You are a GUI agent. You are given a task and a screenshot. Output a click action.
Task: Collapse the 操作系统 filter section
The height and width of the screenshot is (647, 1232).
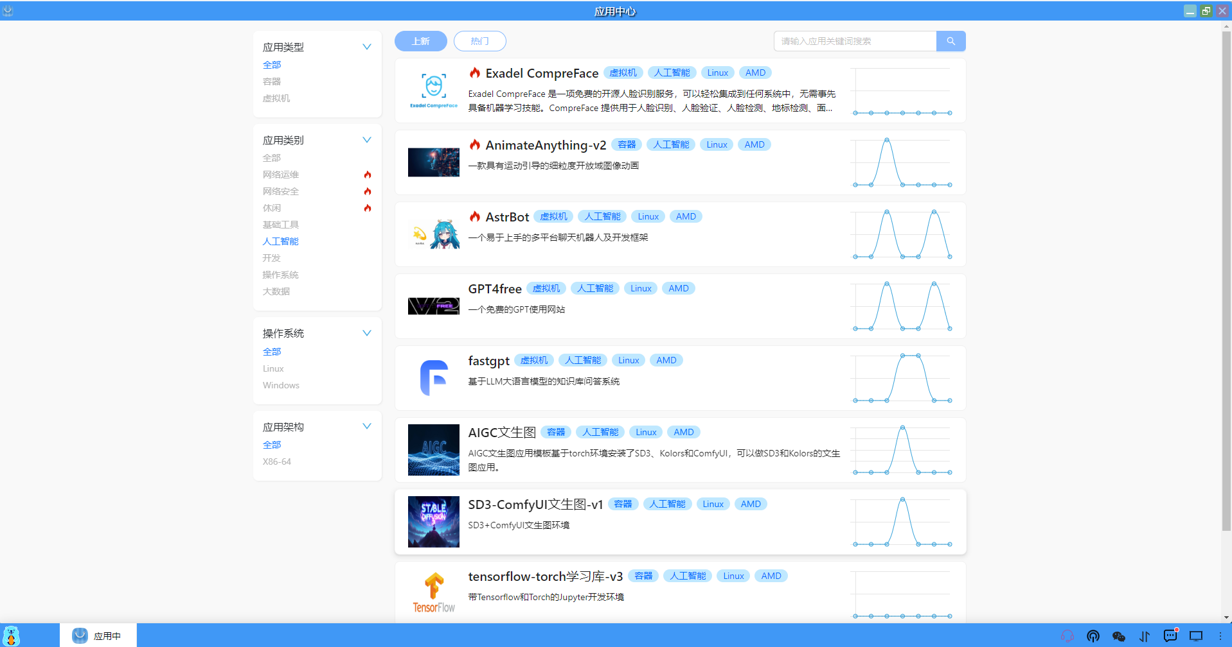(367, 333)
